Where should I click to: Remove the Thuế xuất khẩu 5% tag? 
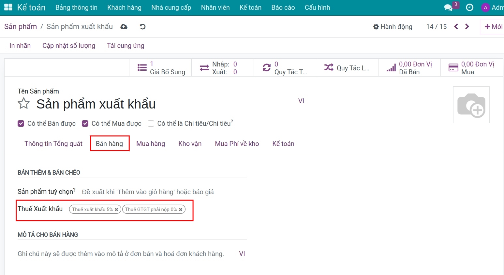(x=116, y=210)
